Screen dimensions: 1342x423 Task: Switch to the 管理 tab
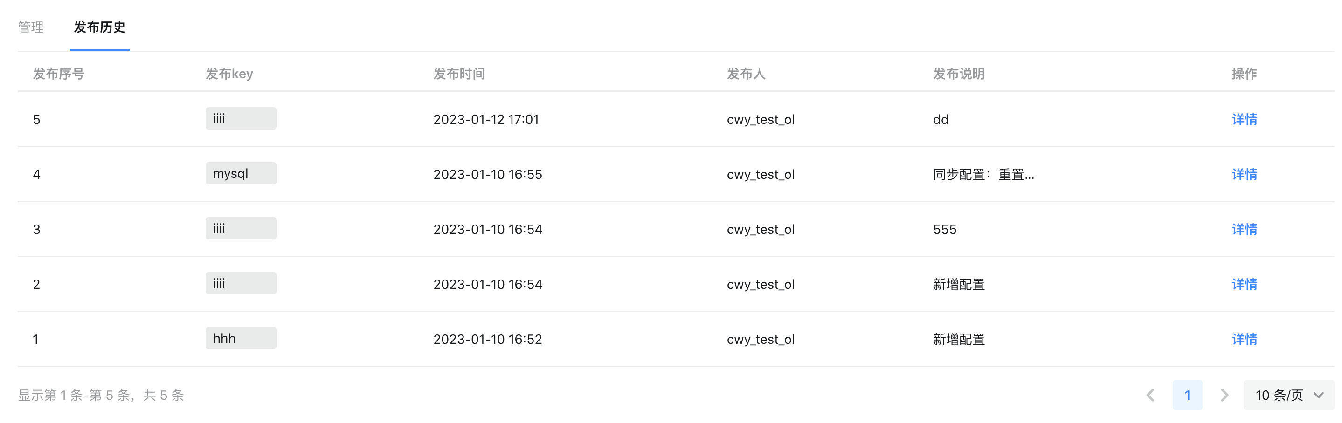31,27
